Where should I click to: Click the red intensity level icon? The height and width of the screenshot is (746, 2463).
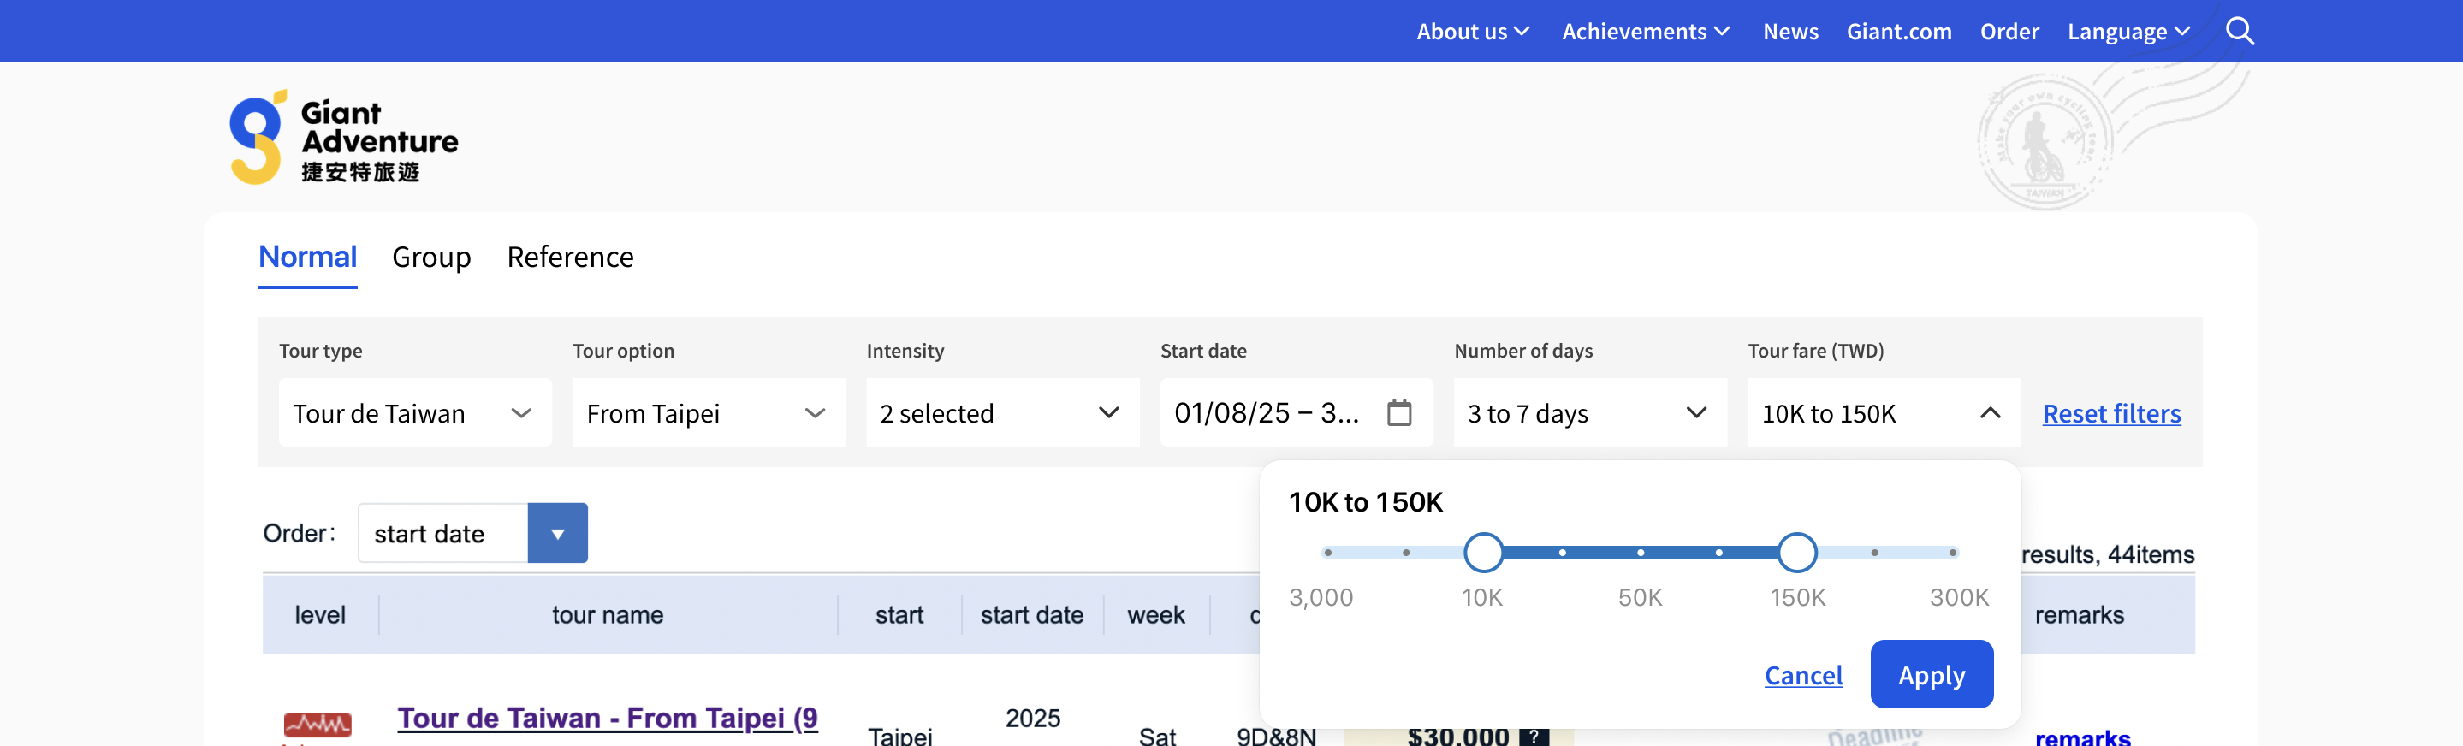pos(318,725)
